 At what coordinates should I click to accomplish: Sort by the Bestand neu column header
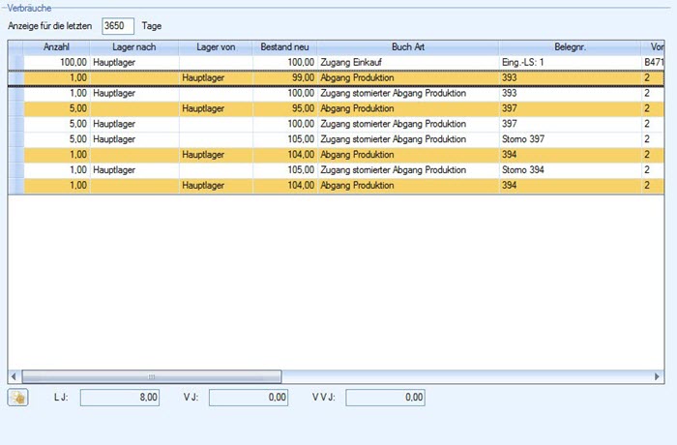tap(284, 46)
